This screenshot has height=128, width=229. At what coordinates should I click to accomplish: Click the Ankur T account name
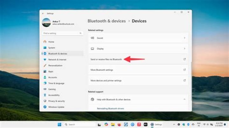[56, 21]
